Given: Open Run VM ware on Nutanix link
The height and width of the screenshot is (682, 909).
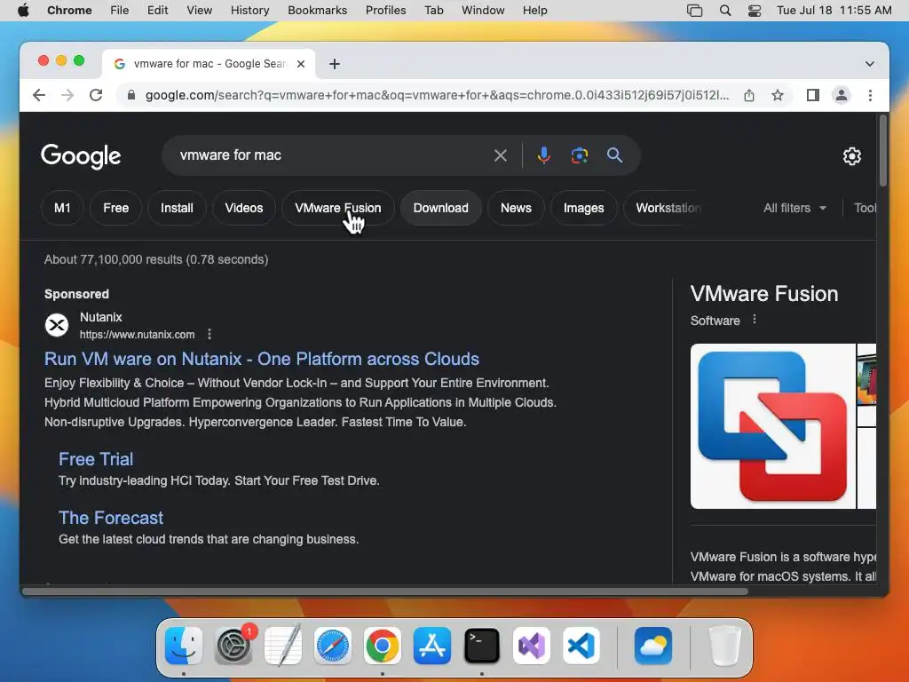Looking at the screenshot, I should 262,359.
